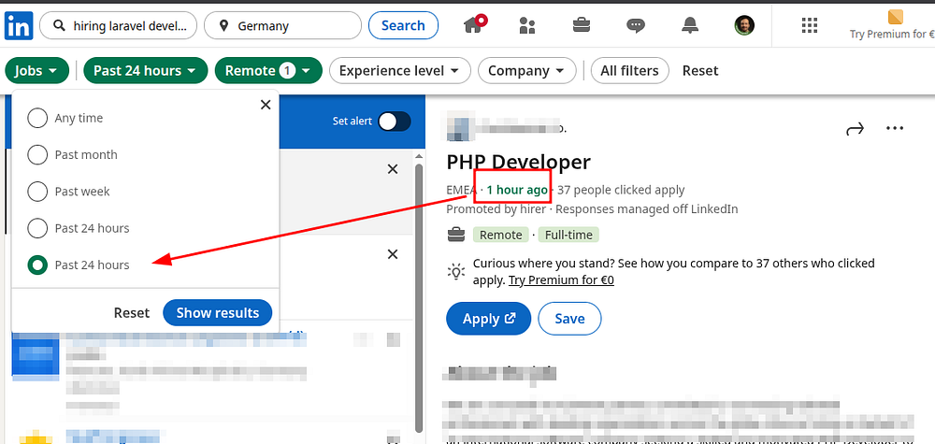
Task: Dismiss the first job card in list
Action: pyautogui.click(x=393, y=169)
